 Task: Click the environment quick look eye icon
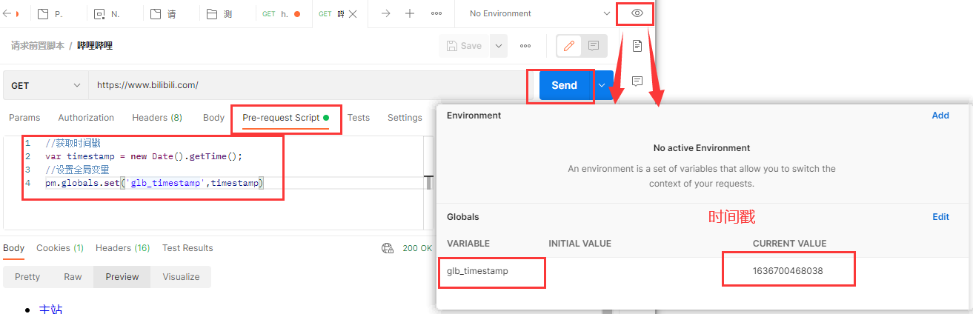click(637, 13)
